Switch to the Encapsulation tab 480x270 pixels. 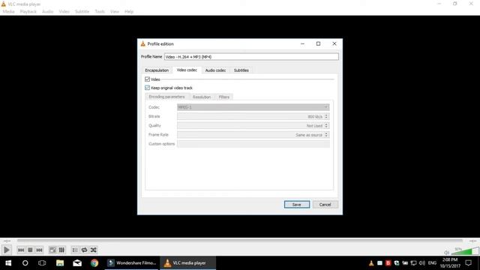pos(157,70)
